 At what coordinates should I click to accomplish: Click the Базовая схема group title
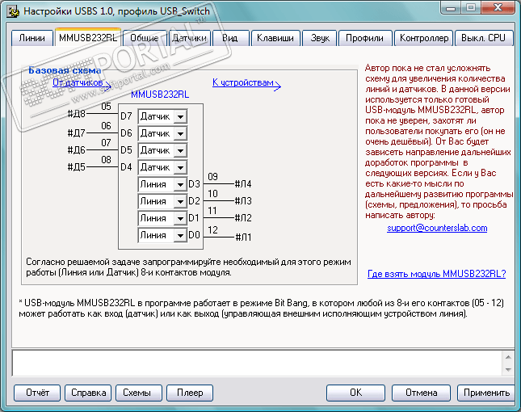click(x=65, y=70)
